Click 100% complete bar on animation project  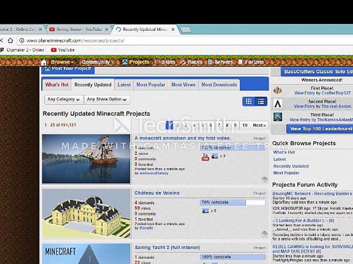tap(232, 147)
